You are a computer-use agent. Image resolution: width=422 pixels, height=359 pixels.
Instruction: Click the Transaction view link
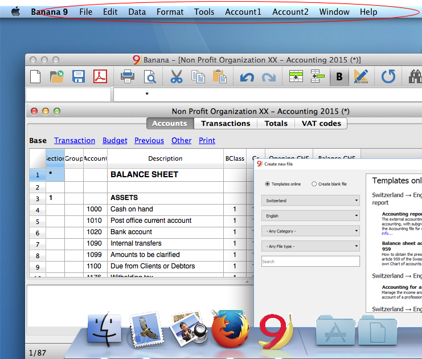[x=75, y=141]
